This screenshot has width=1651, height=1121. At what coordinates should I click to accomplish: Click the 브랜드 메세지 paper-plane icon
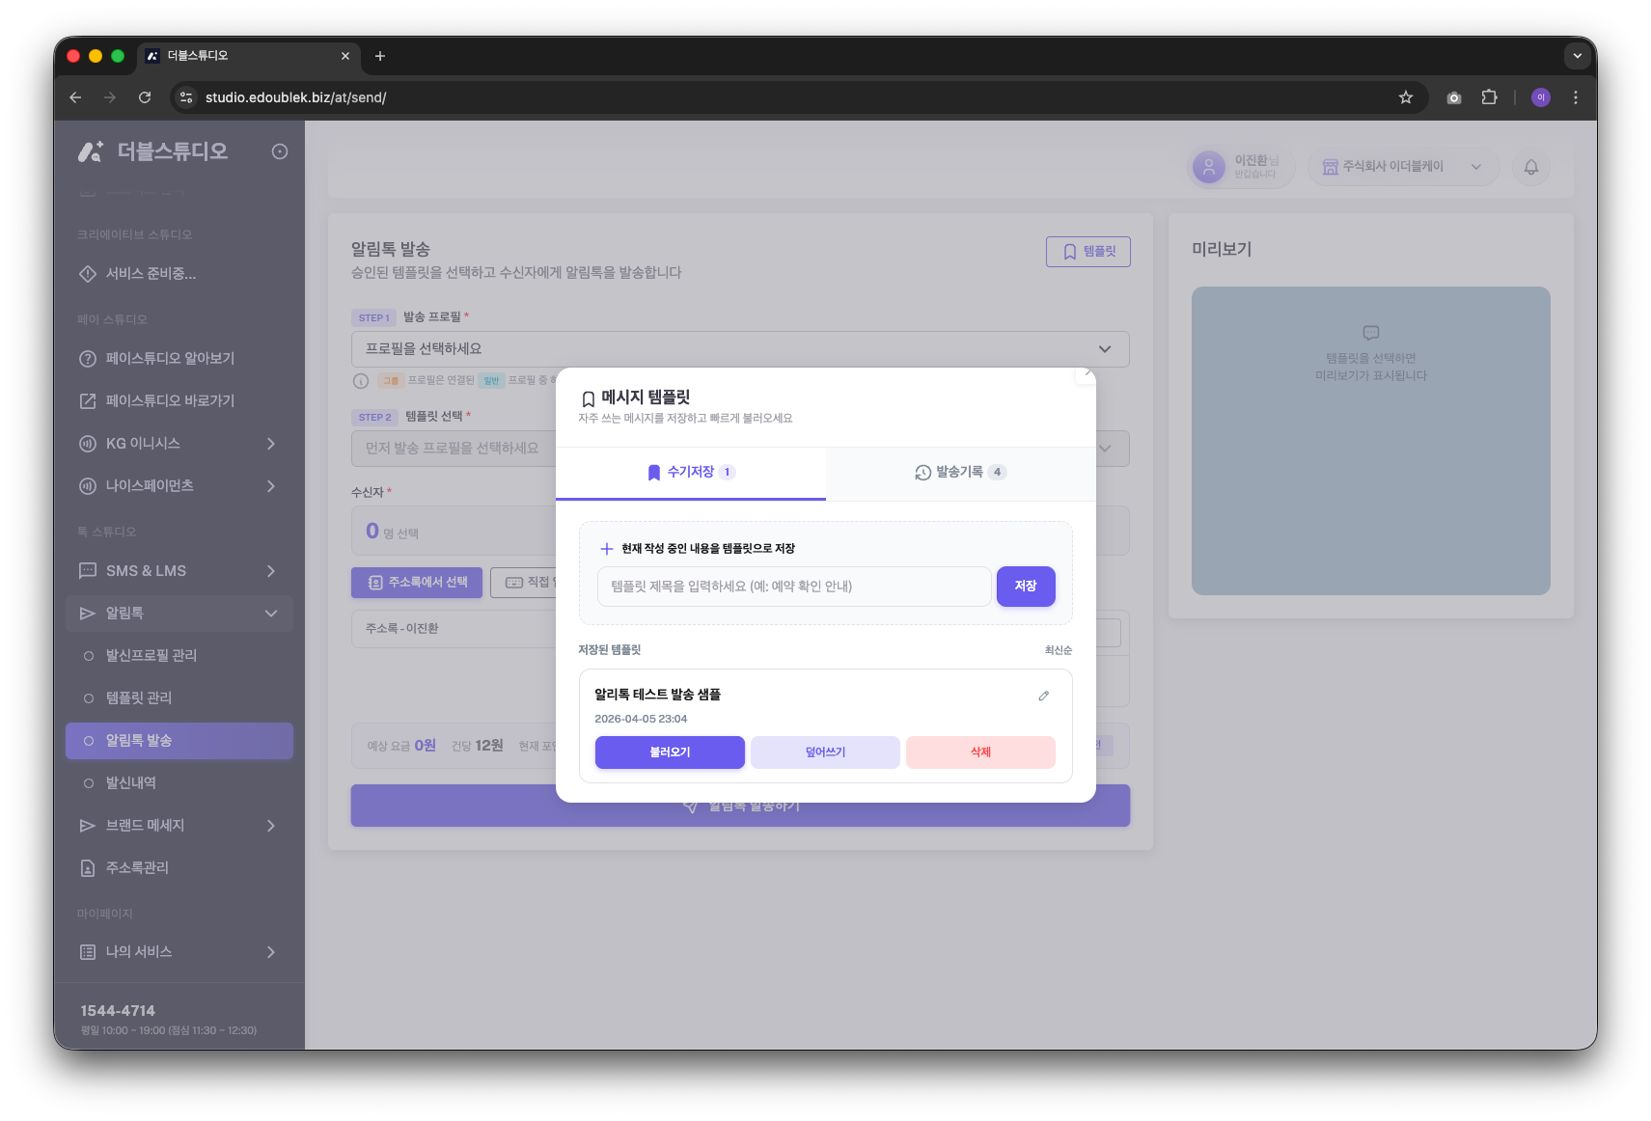[88, 826]
